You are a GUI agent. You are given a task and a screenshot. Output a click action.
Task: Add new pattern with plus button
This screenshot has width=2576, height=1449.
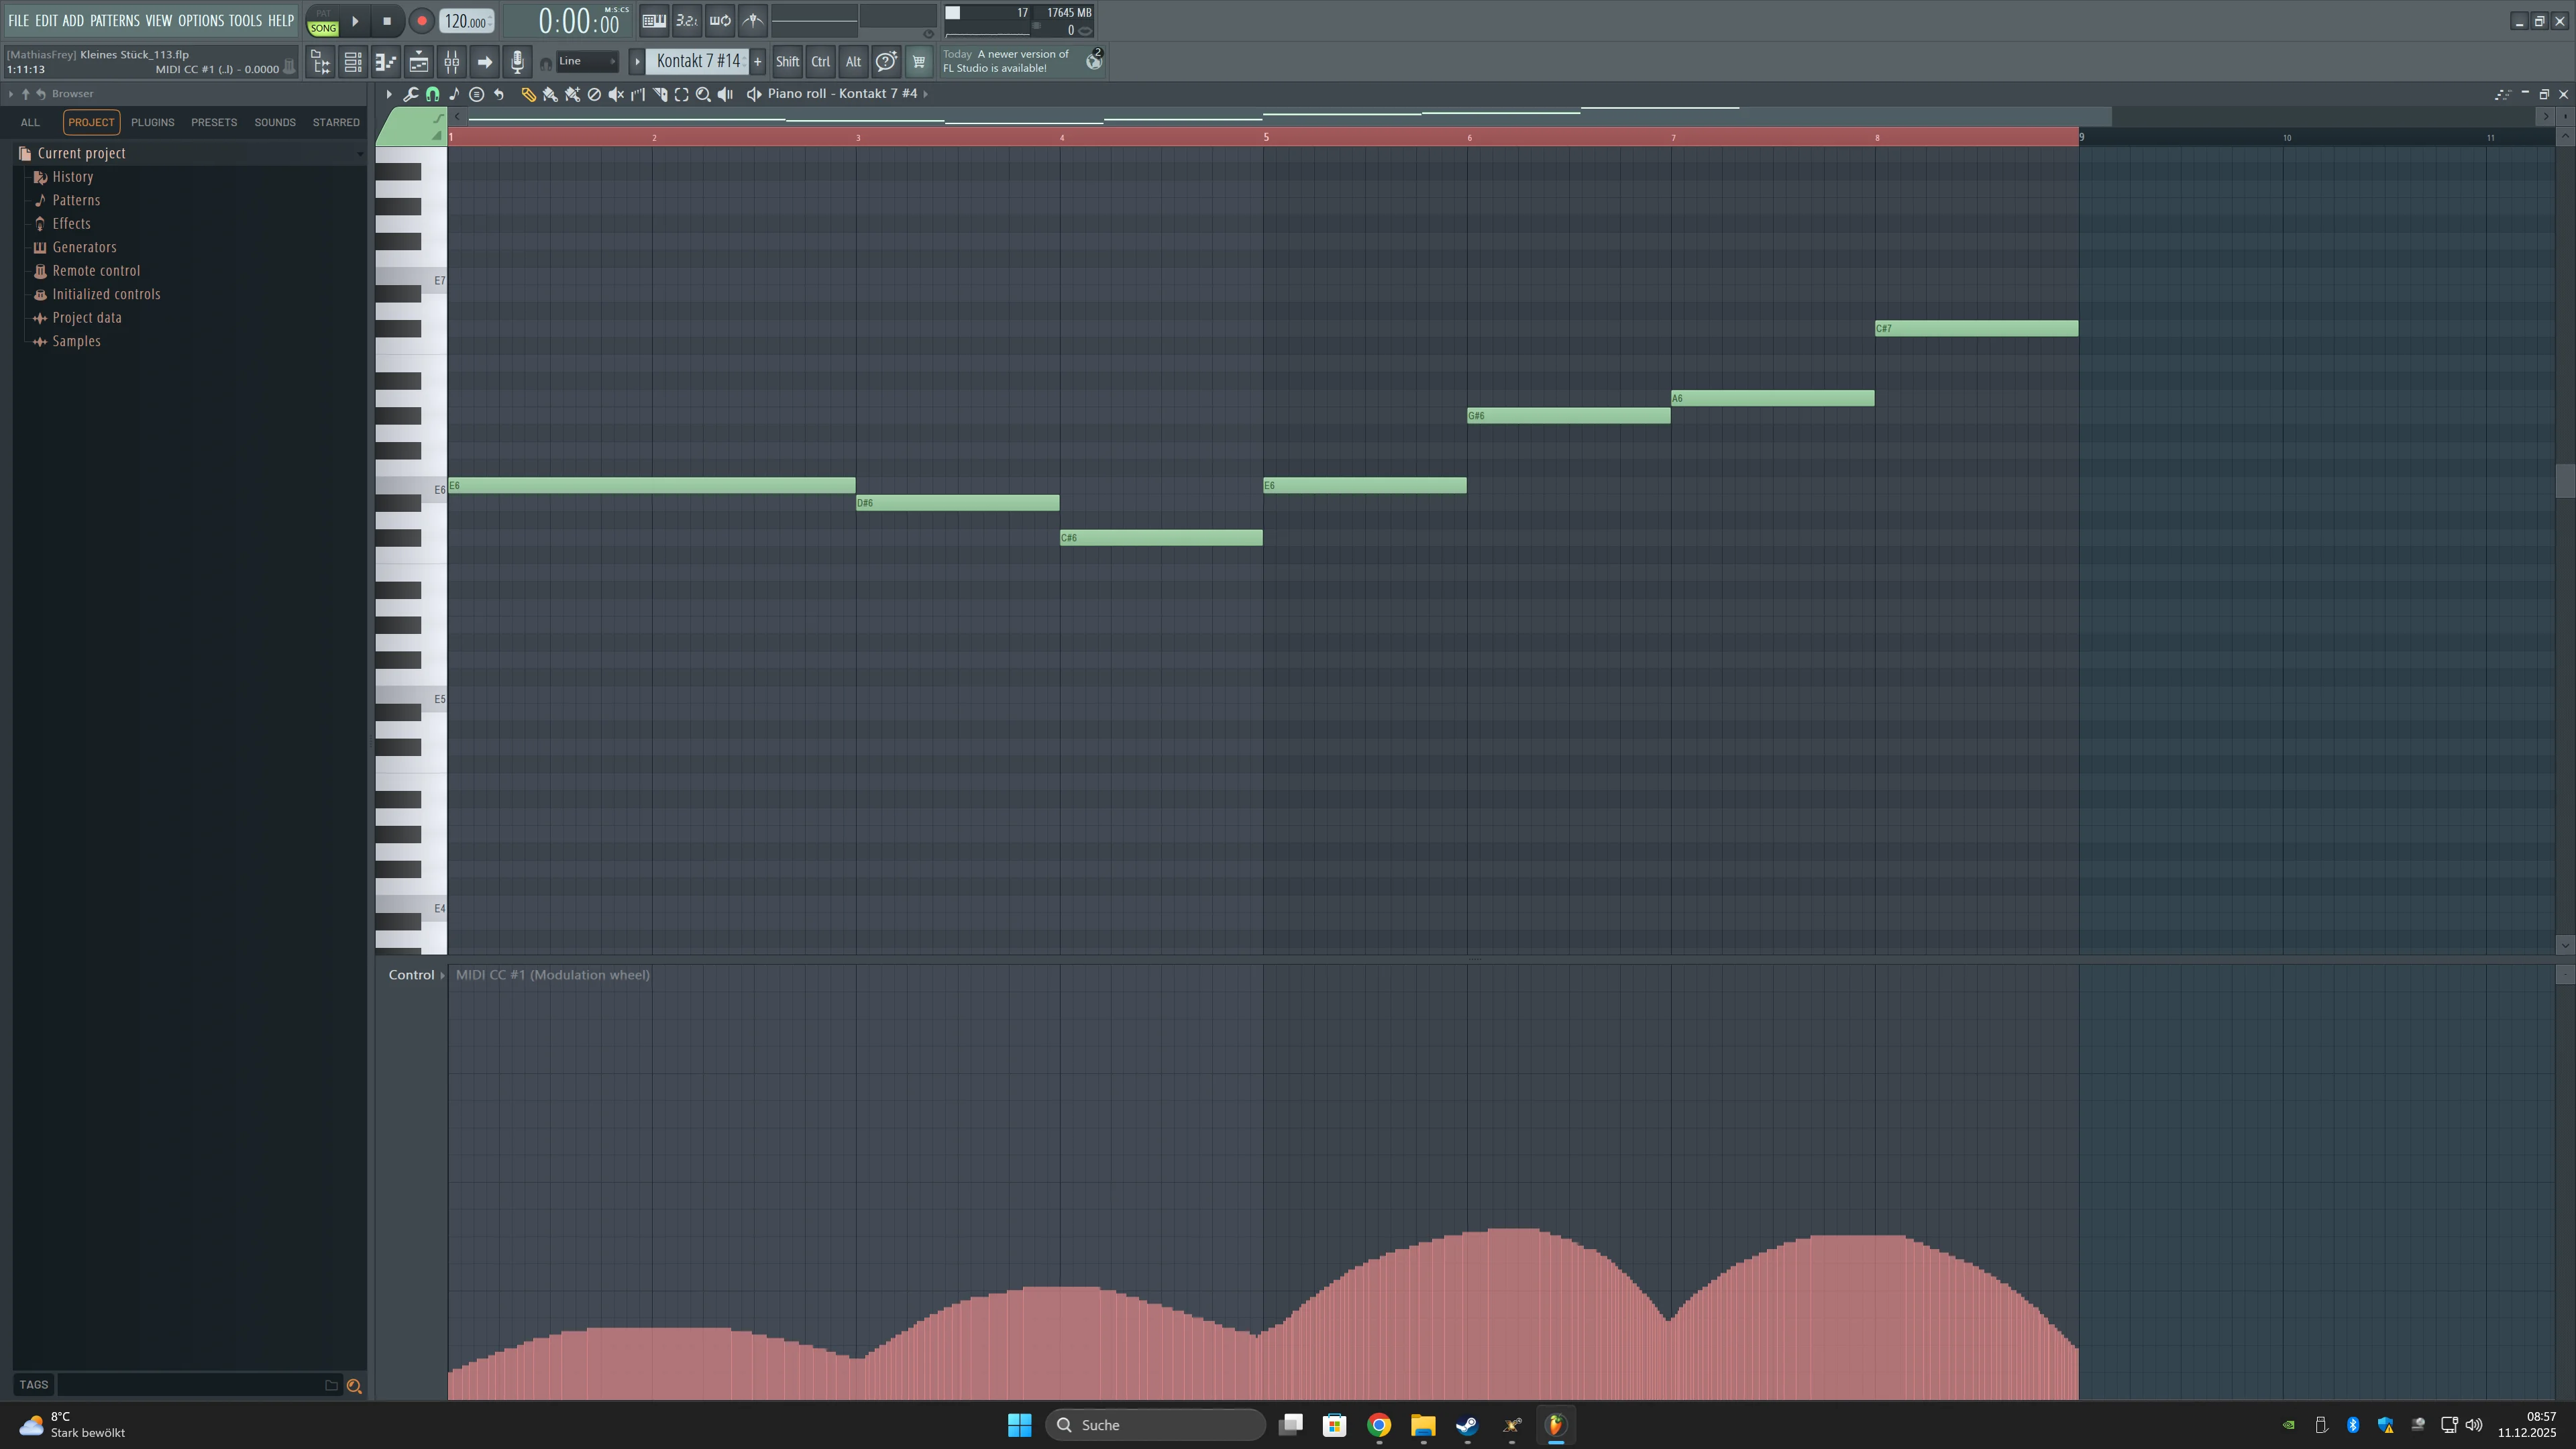pos(758,62)
